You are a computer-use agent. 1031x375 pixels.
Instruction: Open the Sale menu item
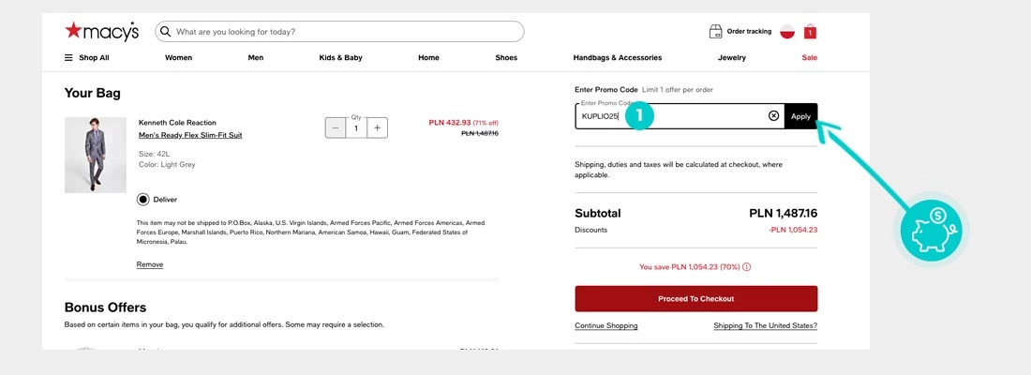pyautogui.click(x=809, y=58)
